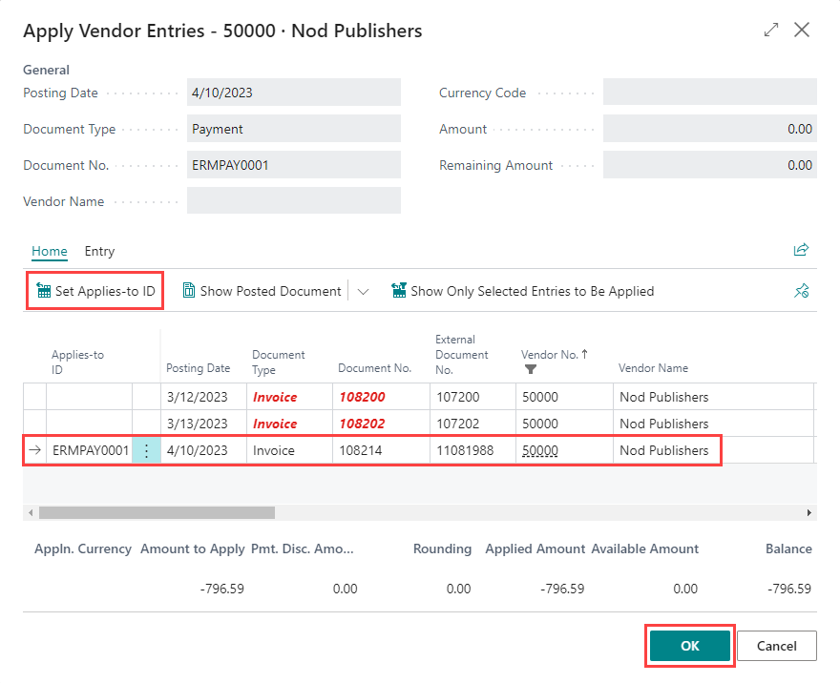Click the empty Vendor Name field
Image resolution: width=840 pixels, height=683 pixels.
click(x=294, y=200)
